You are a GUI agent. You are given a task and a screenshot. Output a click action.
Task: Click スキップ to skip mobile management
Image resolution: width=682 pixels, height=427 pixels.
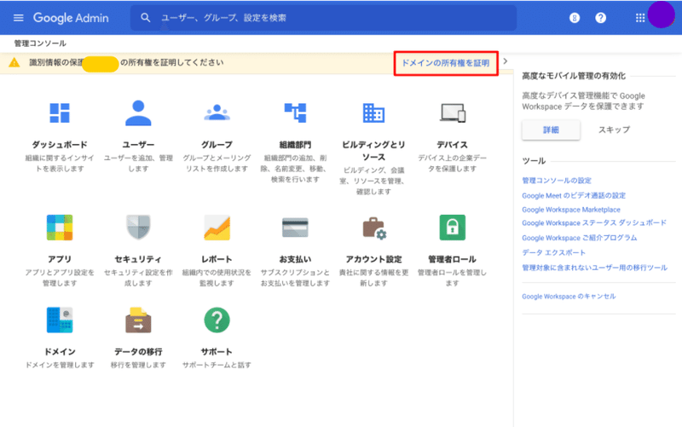[x=614, y=130]
